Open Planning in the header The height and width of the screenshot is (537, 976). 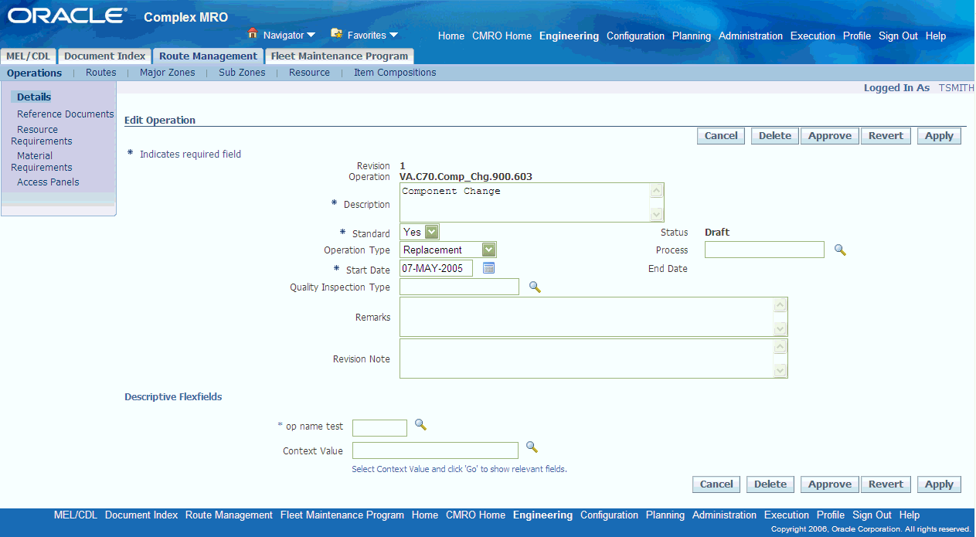pos(692,36)
